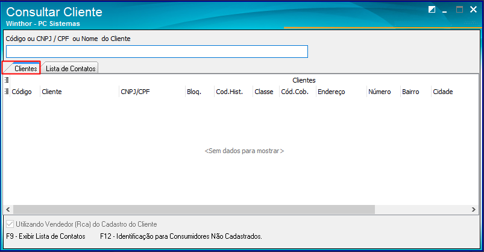Close the Consultar Cliente window

tap(474, 10)
